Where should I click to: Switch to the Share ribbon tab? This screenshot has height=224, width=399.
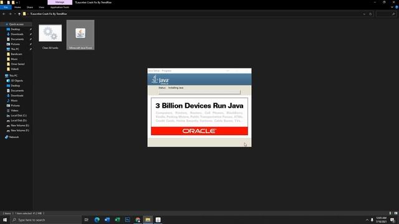[x=30, y=7]
